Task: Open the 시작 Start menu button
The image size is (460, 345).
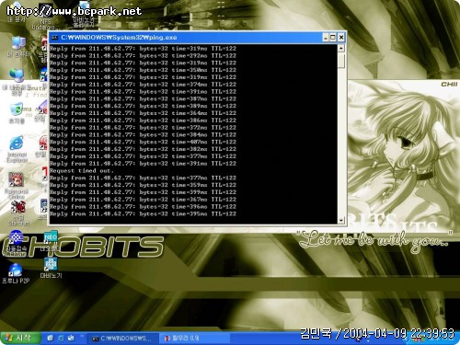Action: (20, 339)
